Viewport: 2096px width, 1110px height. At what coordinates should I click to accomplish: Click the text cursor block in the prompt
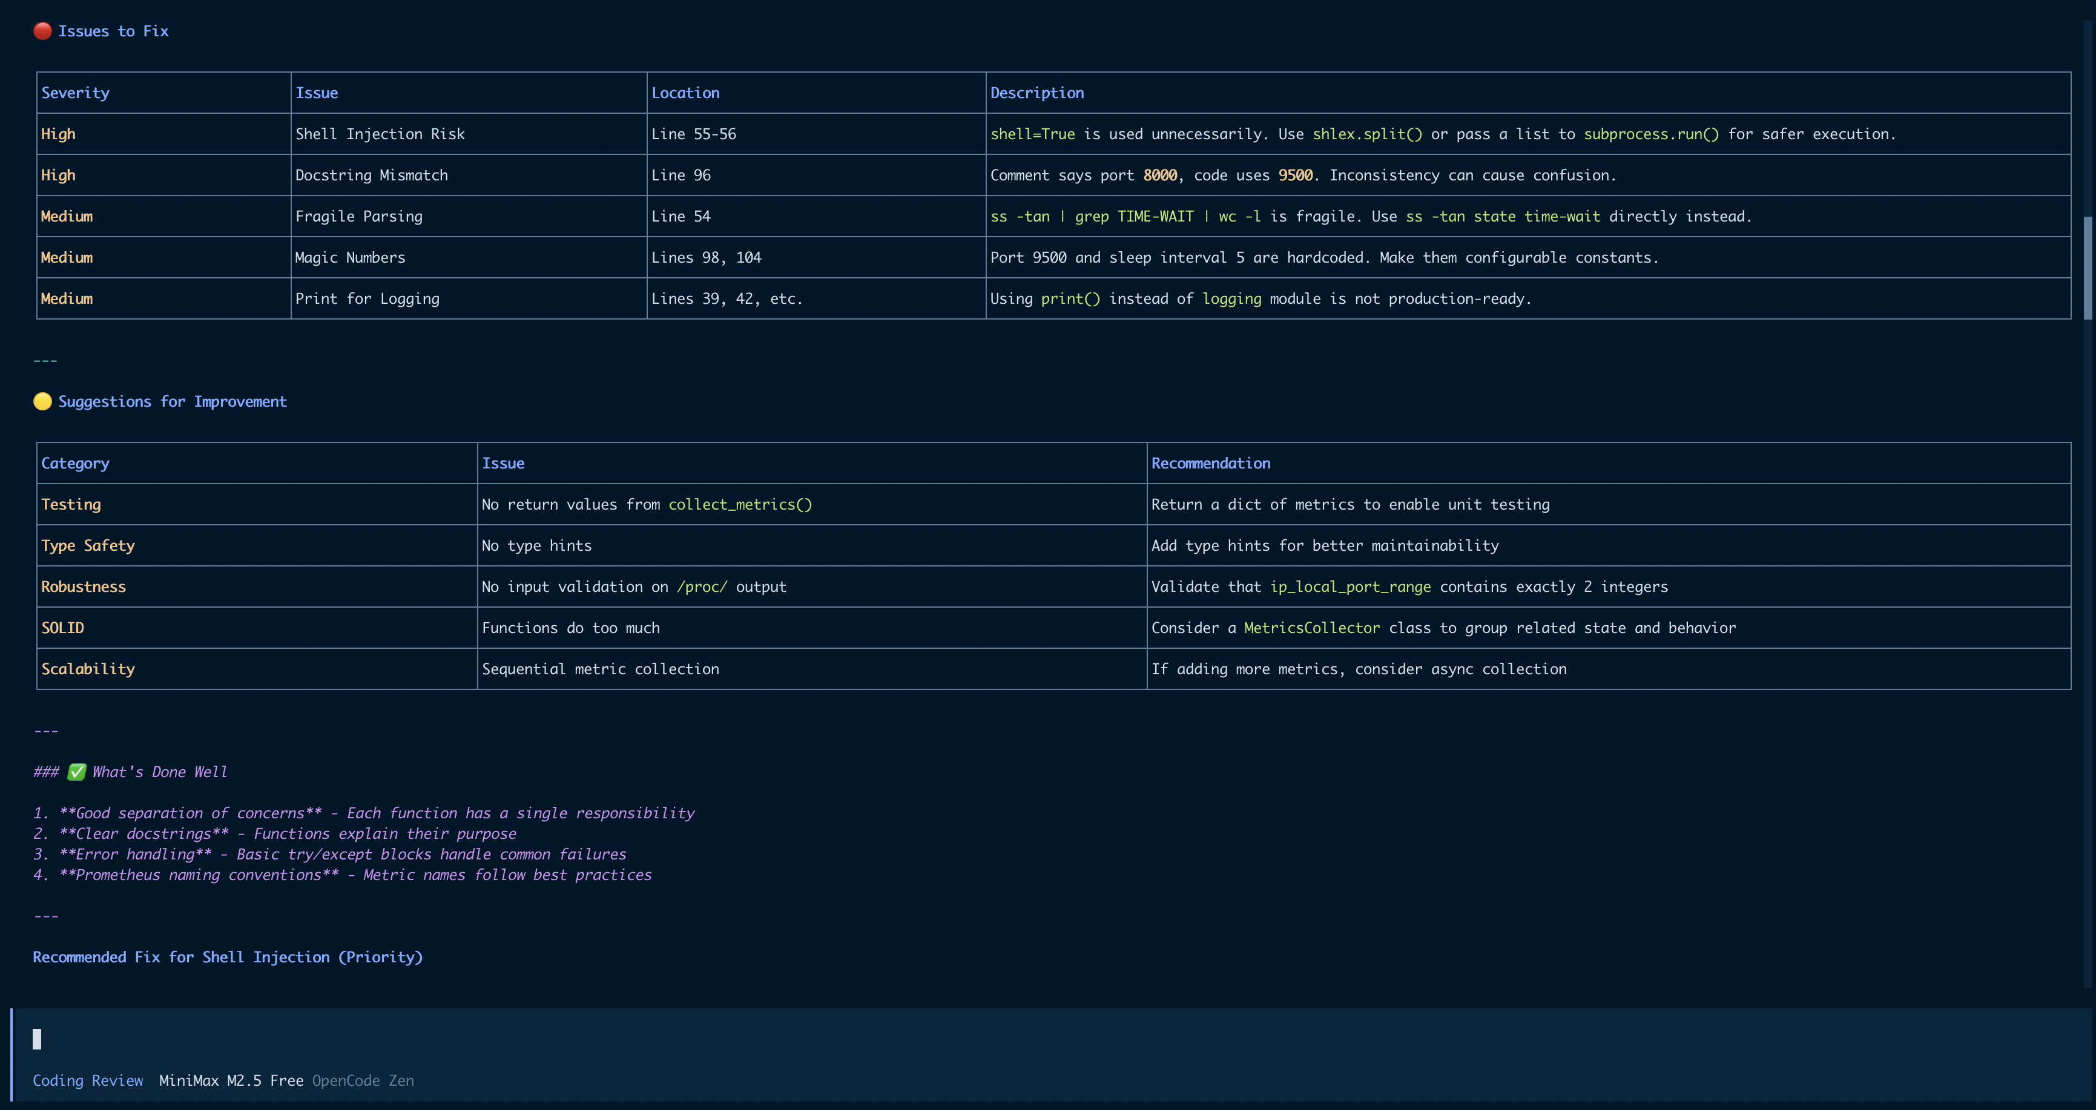[x=36, y=1039]
